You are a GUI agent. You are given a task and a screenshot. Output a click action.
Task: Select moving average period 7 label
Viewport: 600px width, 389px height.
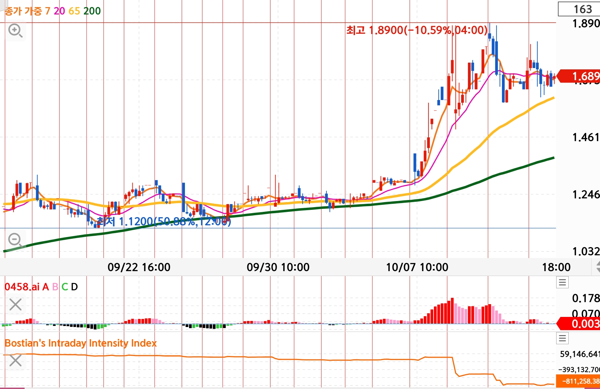point(48,11)
